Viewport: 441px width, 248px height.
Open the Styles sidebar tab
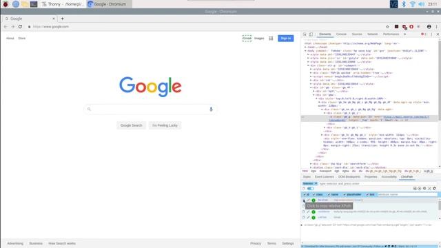[307, 177]
